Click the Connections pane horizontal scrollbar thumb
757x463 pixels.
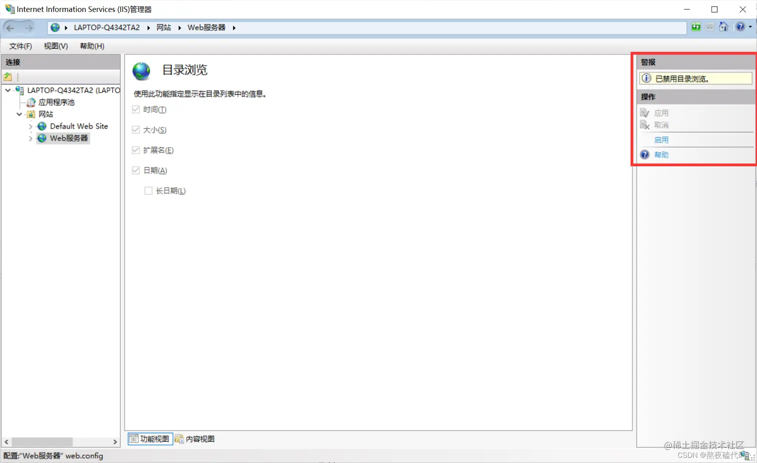point(42,442)
